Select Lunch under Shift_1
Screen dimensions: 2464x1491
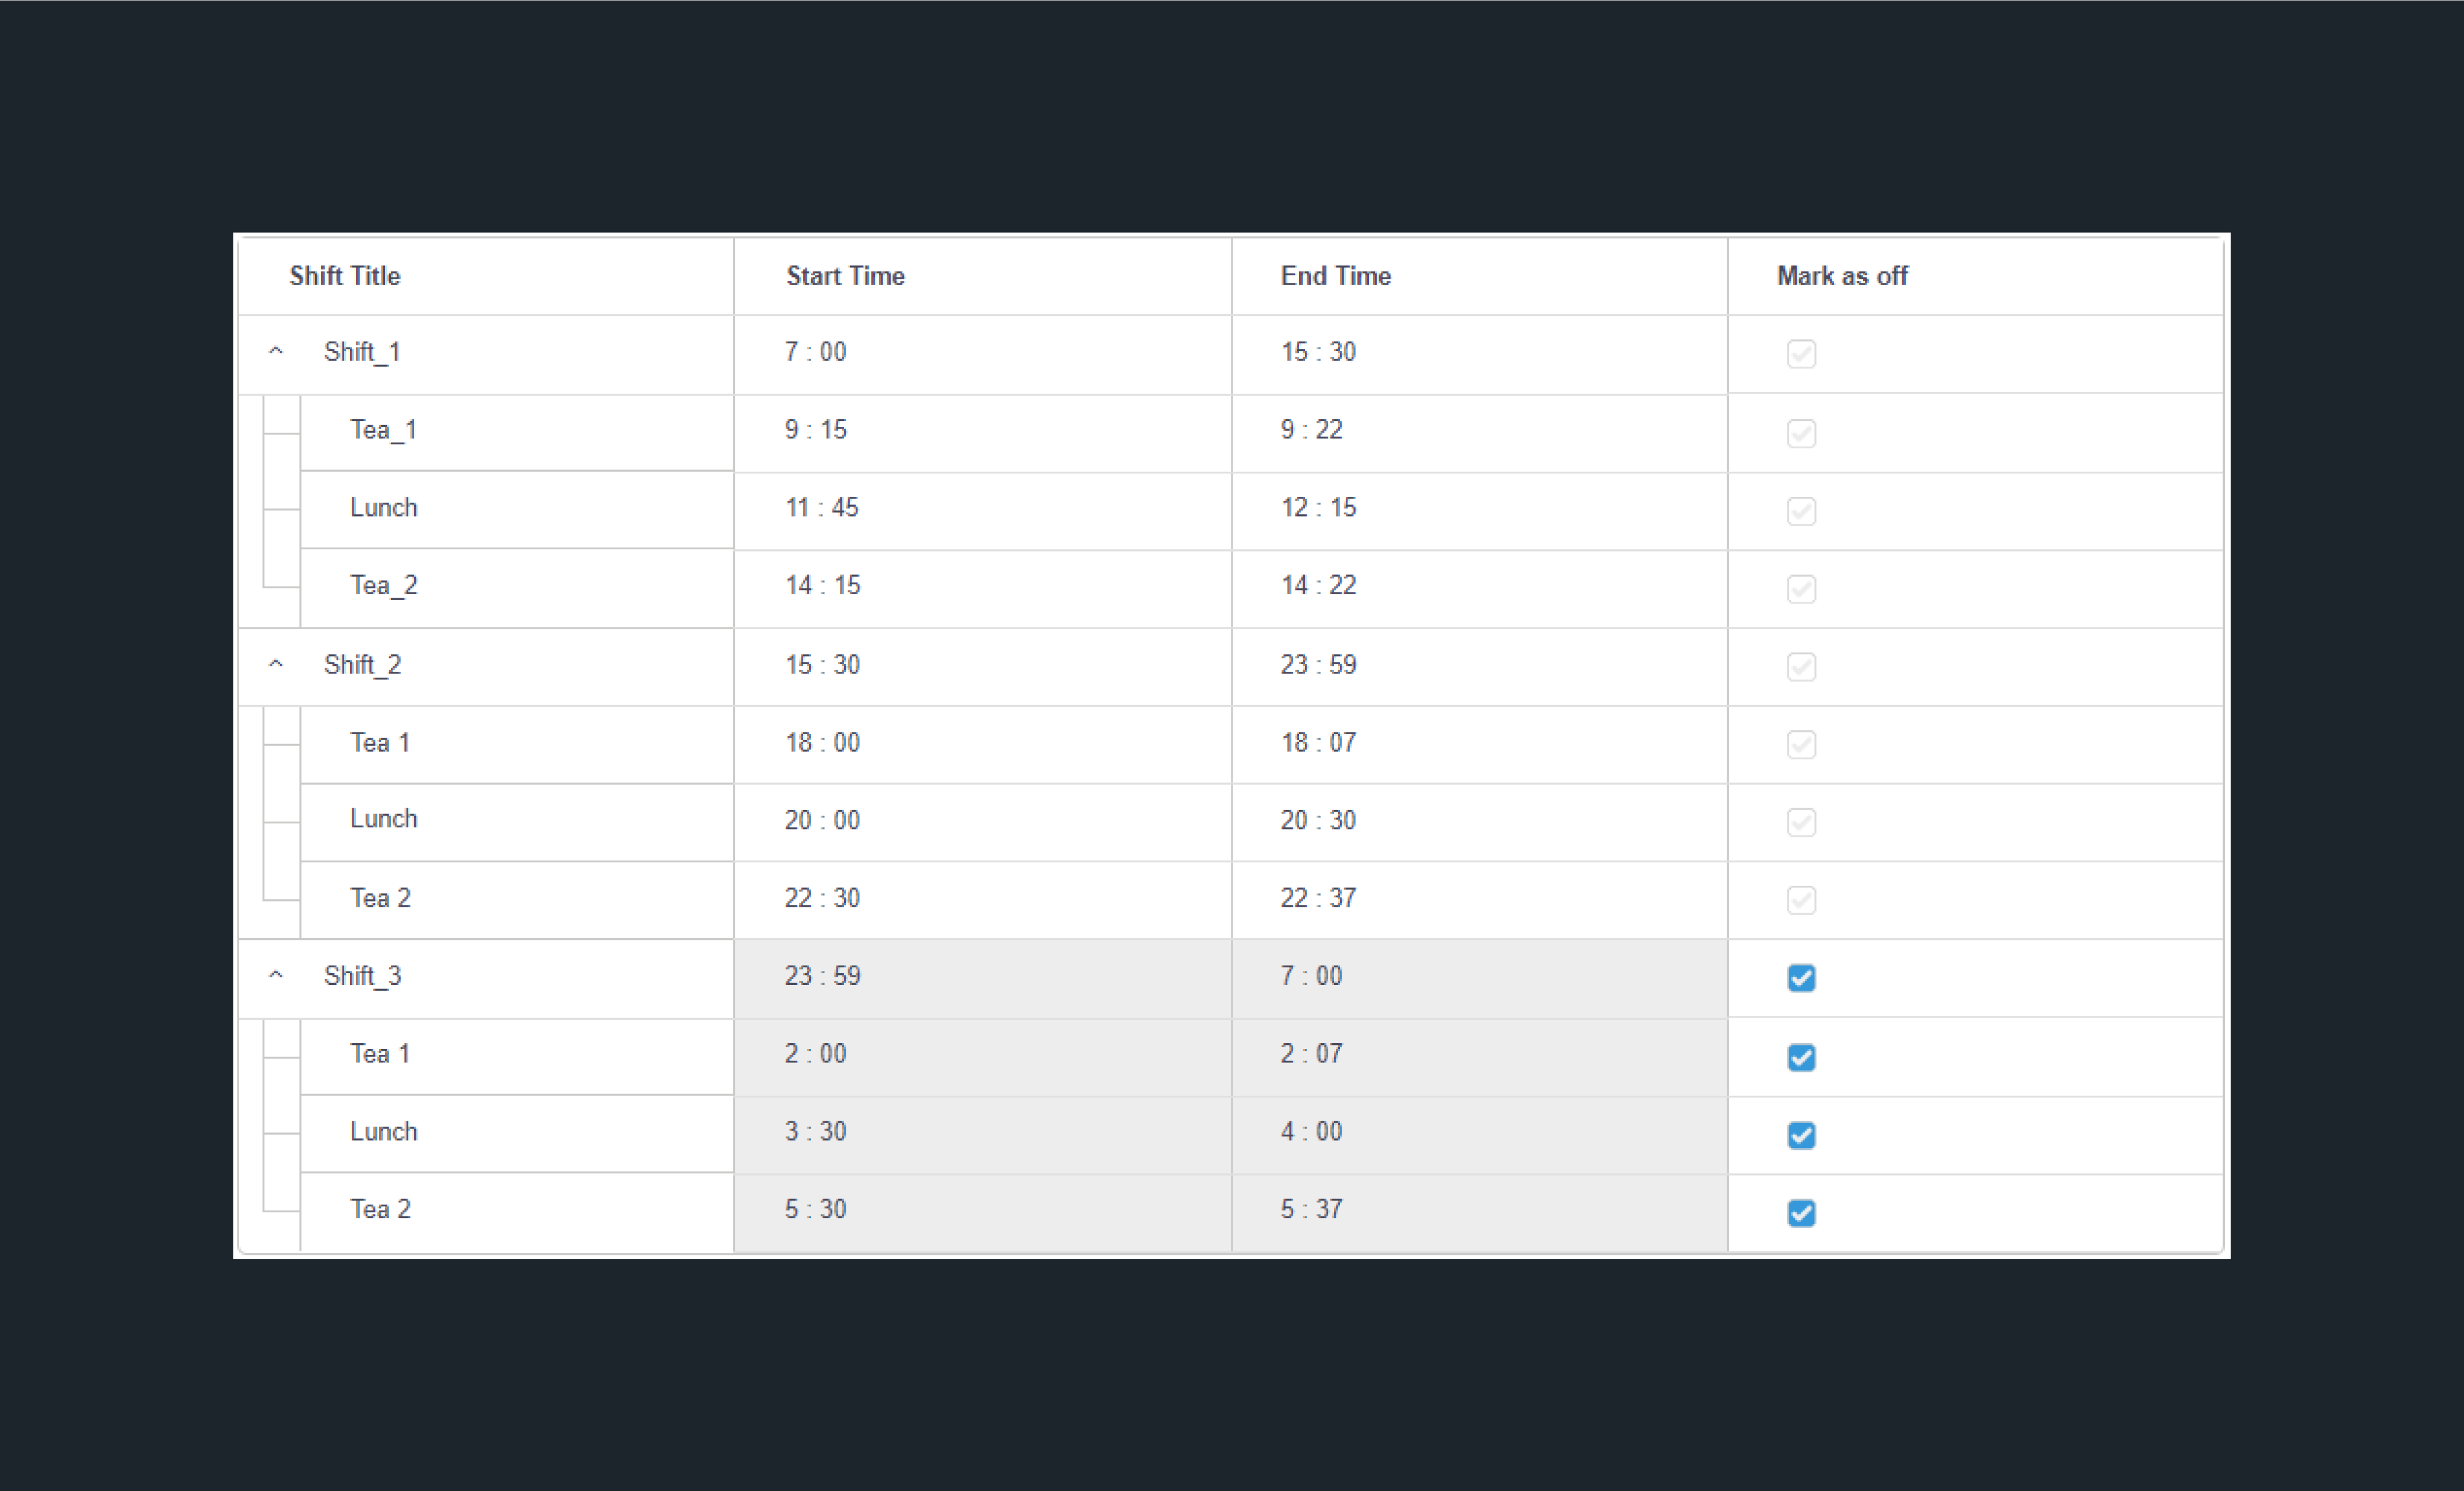[383, 508]
